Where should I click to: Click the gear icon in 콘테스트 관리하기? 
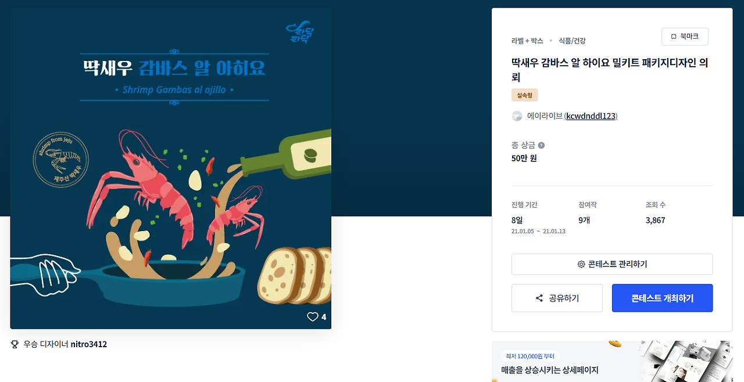581,264
